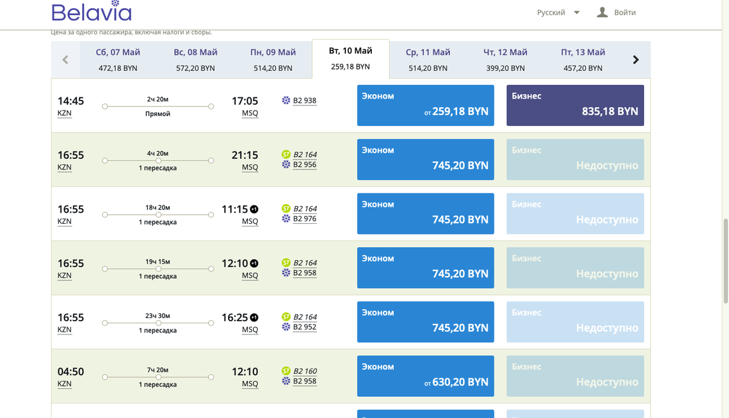Select the Сб, 07 Май date tab
Image resolution: width=729 pixels, height=418 pixels.
coord(118,60)
